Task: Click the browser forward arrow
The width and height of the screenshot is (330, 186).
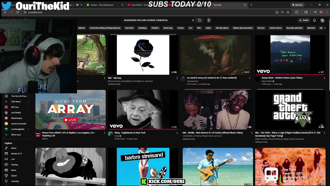Action: point(11,12)
